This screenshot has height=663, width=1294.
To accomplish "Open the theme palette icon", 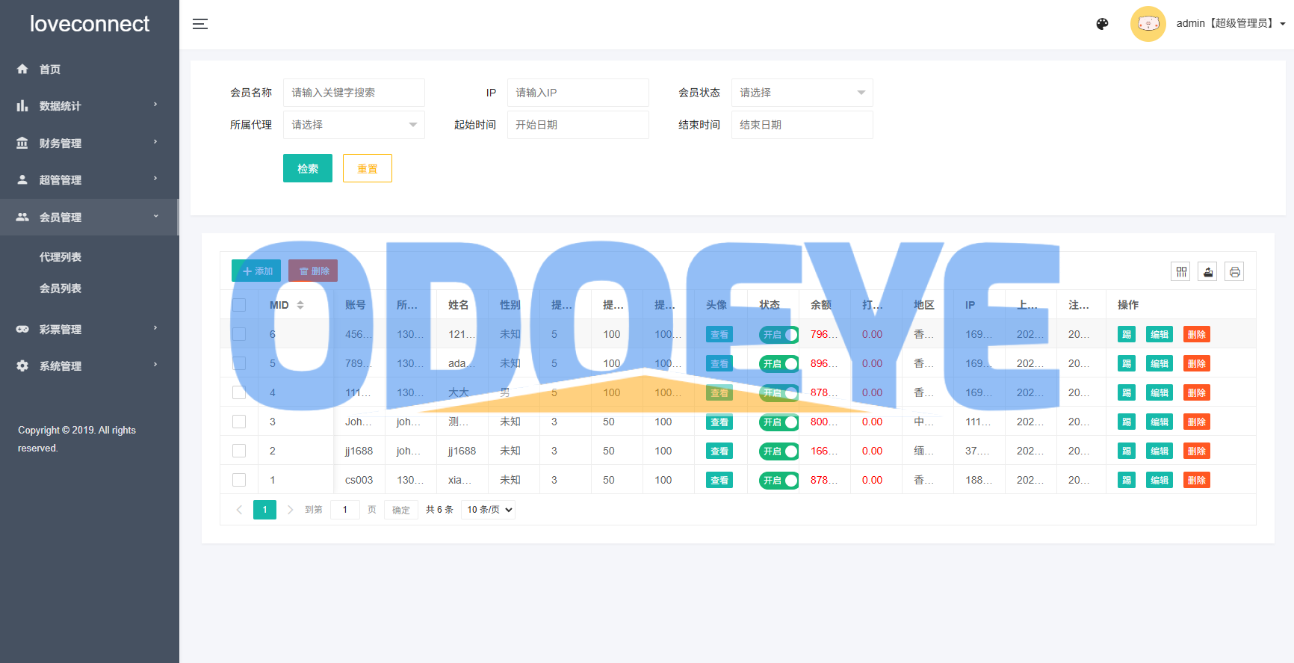I will pos(1102,24).
